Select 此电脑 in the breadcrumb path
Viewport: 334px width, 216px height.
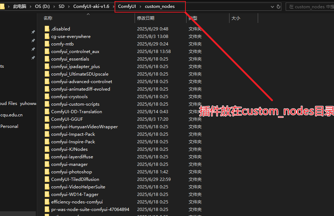20,6
